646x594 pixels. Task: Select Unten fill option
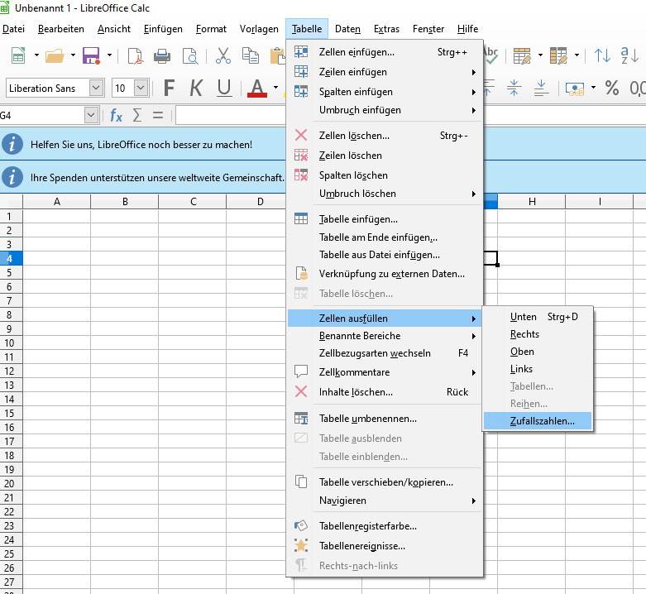(538, 317)
